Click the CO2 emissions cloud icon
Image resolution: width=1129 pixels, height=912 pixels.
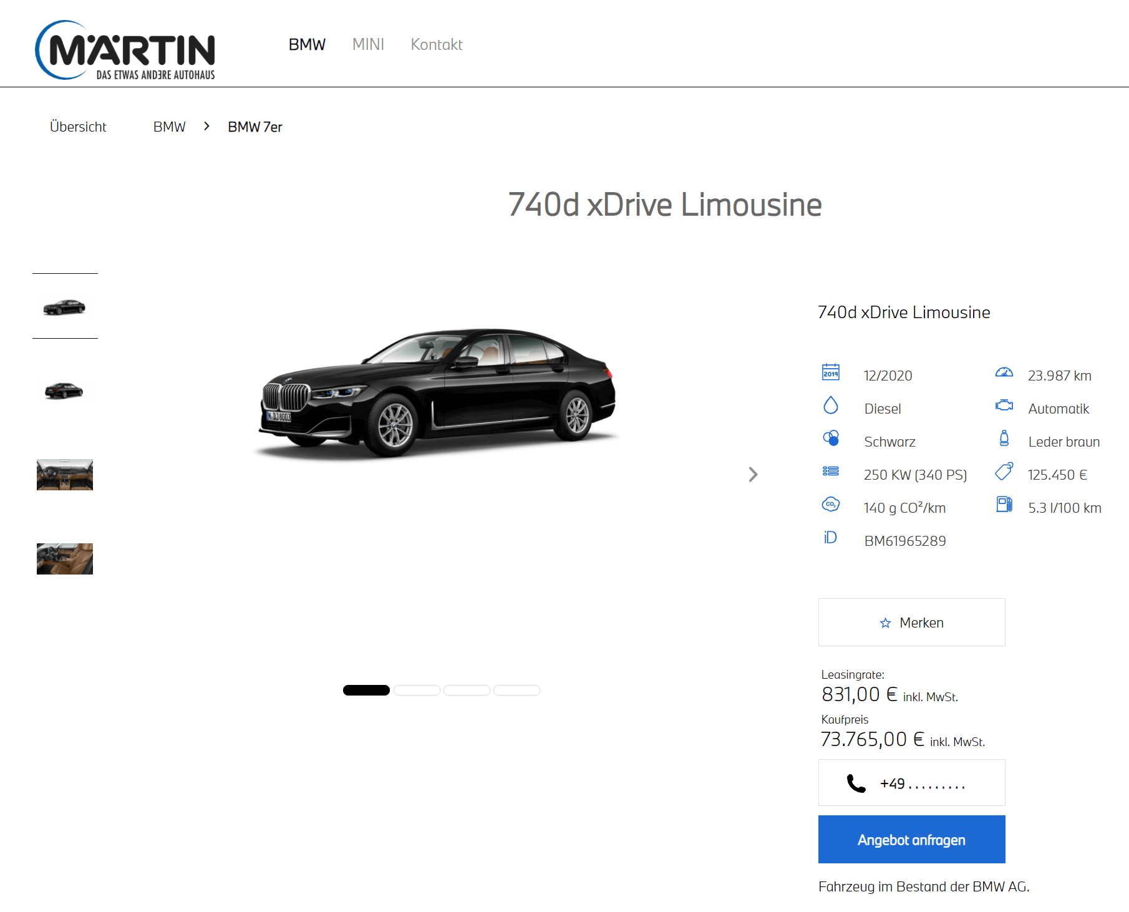[831, 504]
